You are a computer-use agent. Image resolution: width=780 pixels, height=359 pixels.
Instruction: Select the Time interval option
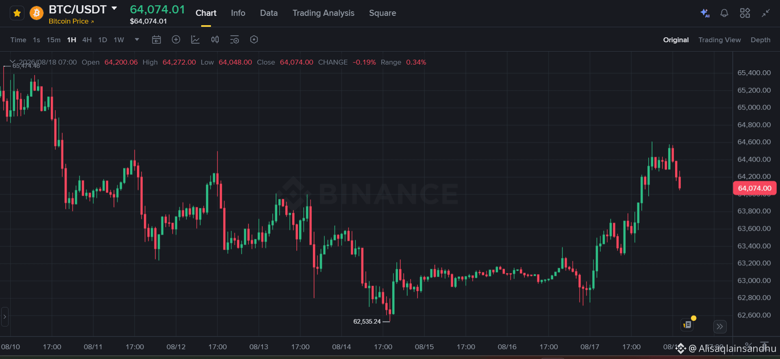coord(18,40)
